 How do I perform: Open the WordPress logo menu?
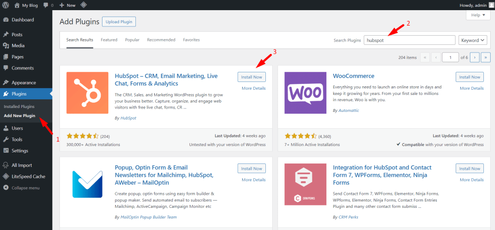pos(6,5)
